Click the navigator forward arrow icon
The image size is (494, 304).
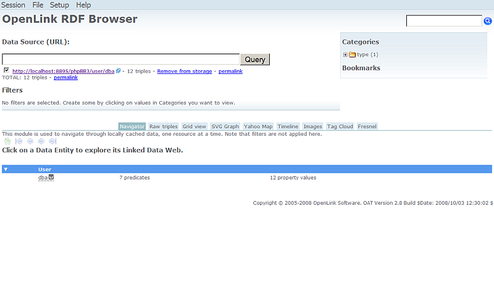click(41, 141)
